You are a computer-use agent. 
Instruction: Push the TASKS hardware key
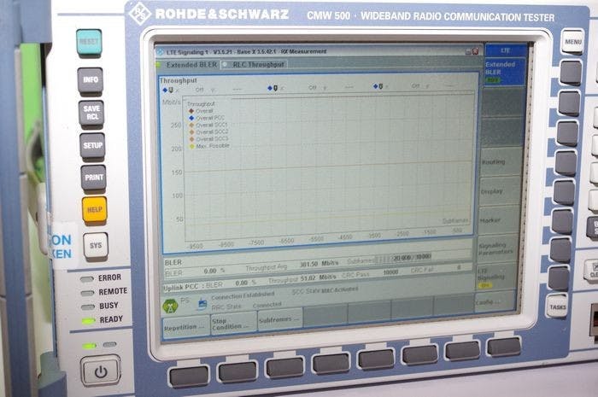coord(558,307)
